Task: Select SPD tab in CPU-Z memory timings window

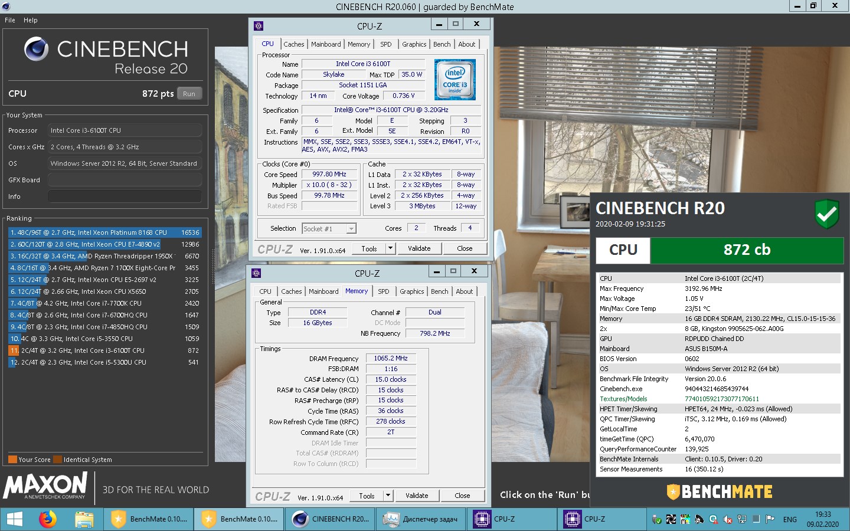Action: (383, 291)
